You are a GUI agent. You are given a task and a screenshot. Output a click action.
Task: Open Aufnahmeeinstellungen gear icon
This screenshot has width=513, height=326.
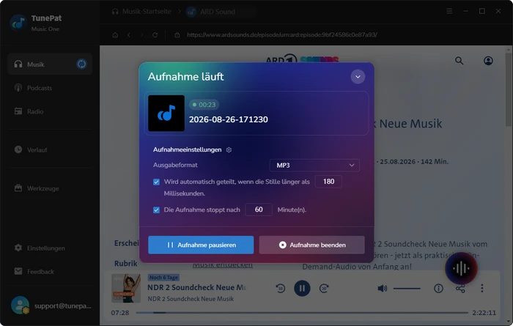[229, 149]
